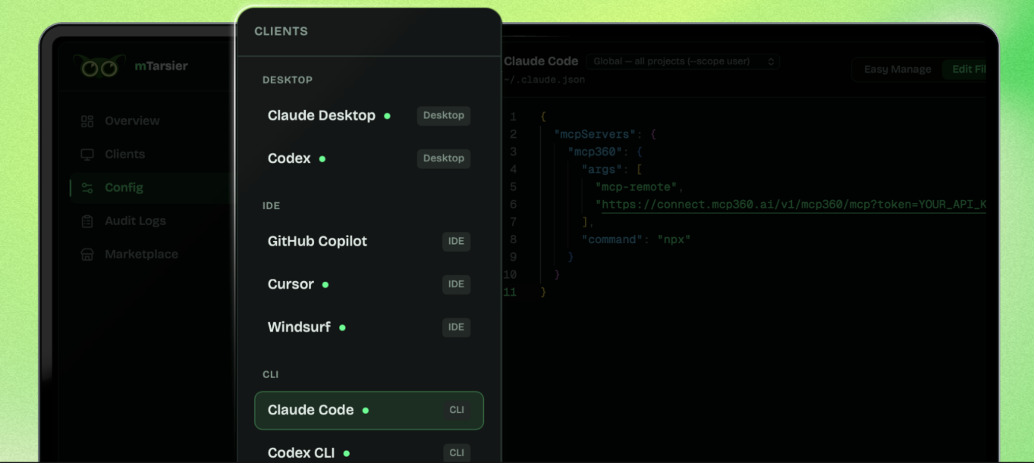Screen dimensions: 1034x463
Task: Click the "mcpServers" key in the JSON
Action: pyautogui.click(x=595, y=134)
